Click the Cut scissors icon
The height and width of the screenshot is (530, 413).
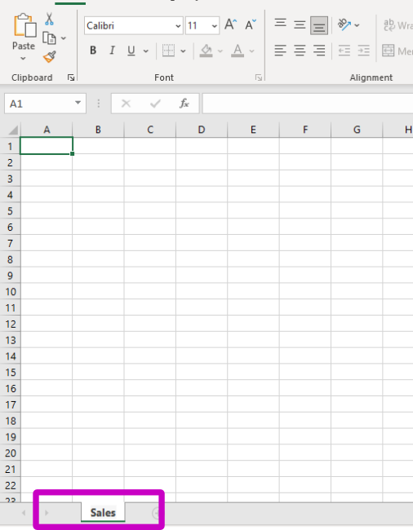(50, 20)
